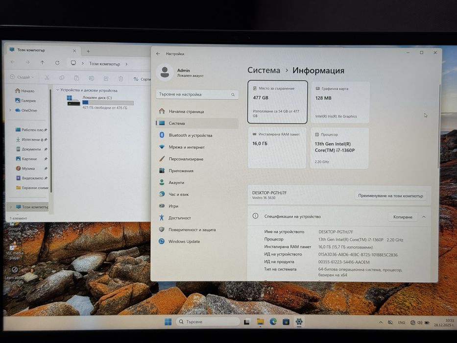Open Час и език settings
This screenshot has height=343, width=457.
pos(197,194)
